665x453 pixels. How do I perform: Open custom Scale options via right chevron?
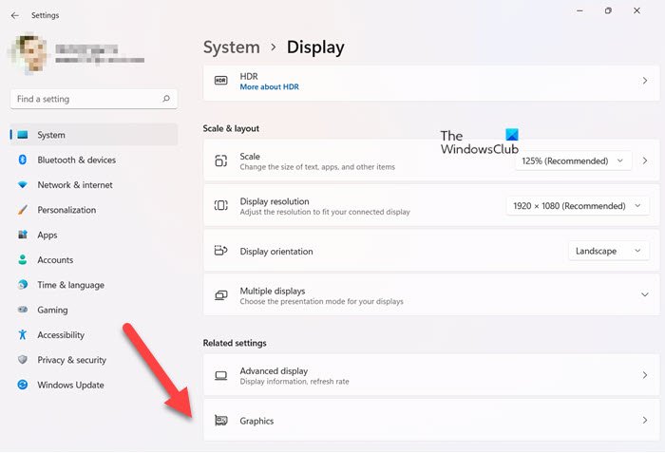coord(645,160)
